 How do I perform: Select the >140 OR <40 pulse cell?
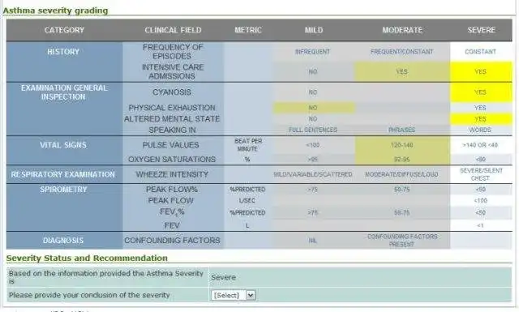pos(481,145)
